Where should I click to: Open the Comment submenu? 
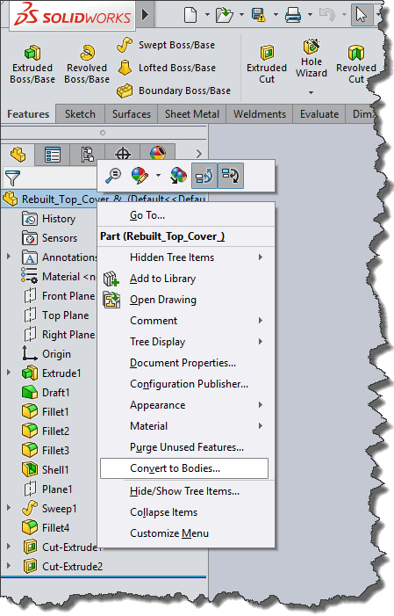pyautogui.click(x=186, y=321)
